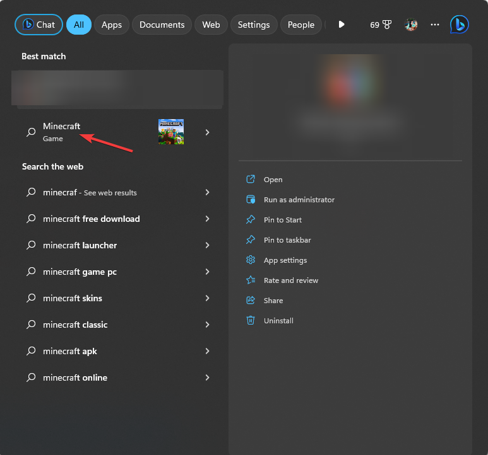Click search icon next to 'minecraft launcher'
This screenshot has height=455, width=488.
click(31, 245)
